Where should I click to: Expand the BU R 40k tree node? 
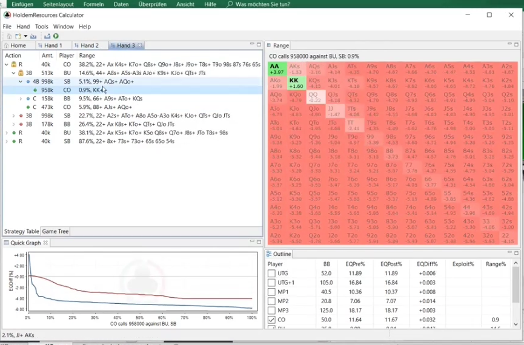[x=7, y=133]
